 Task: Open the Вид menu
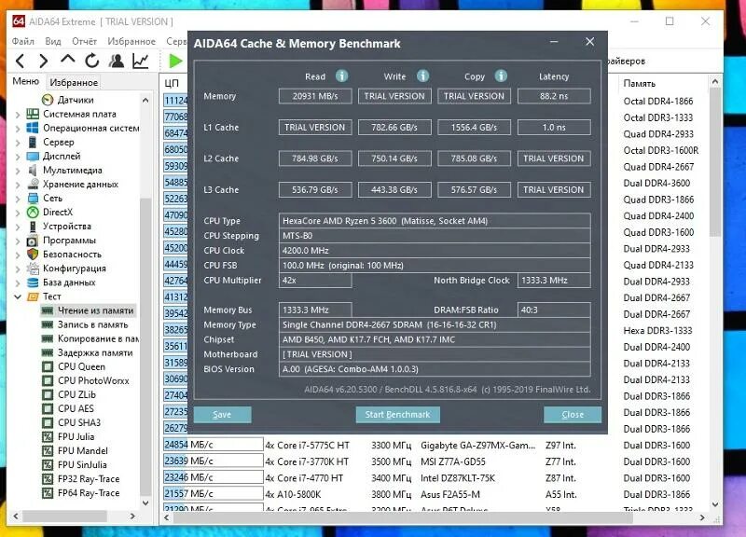click(53, 41)
